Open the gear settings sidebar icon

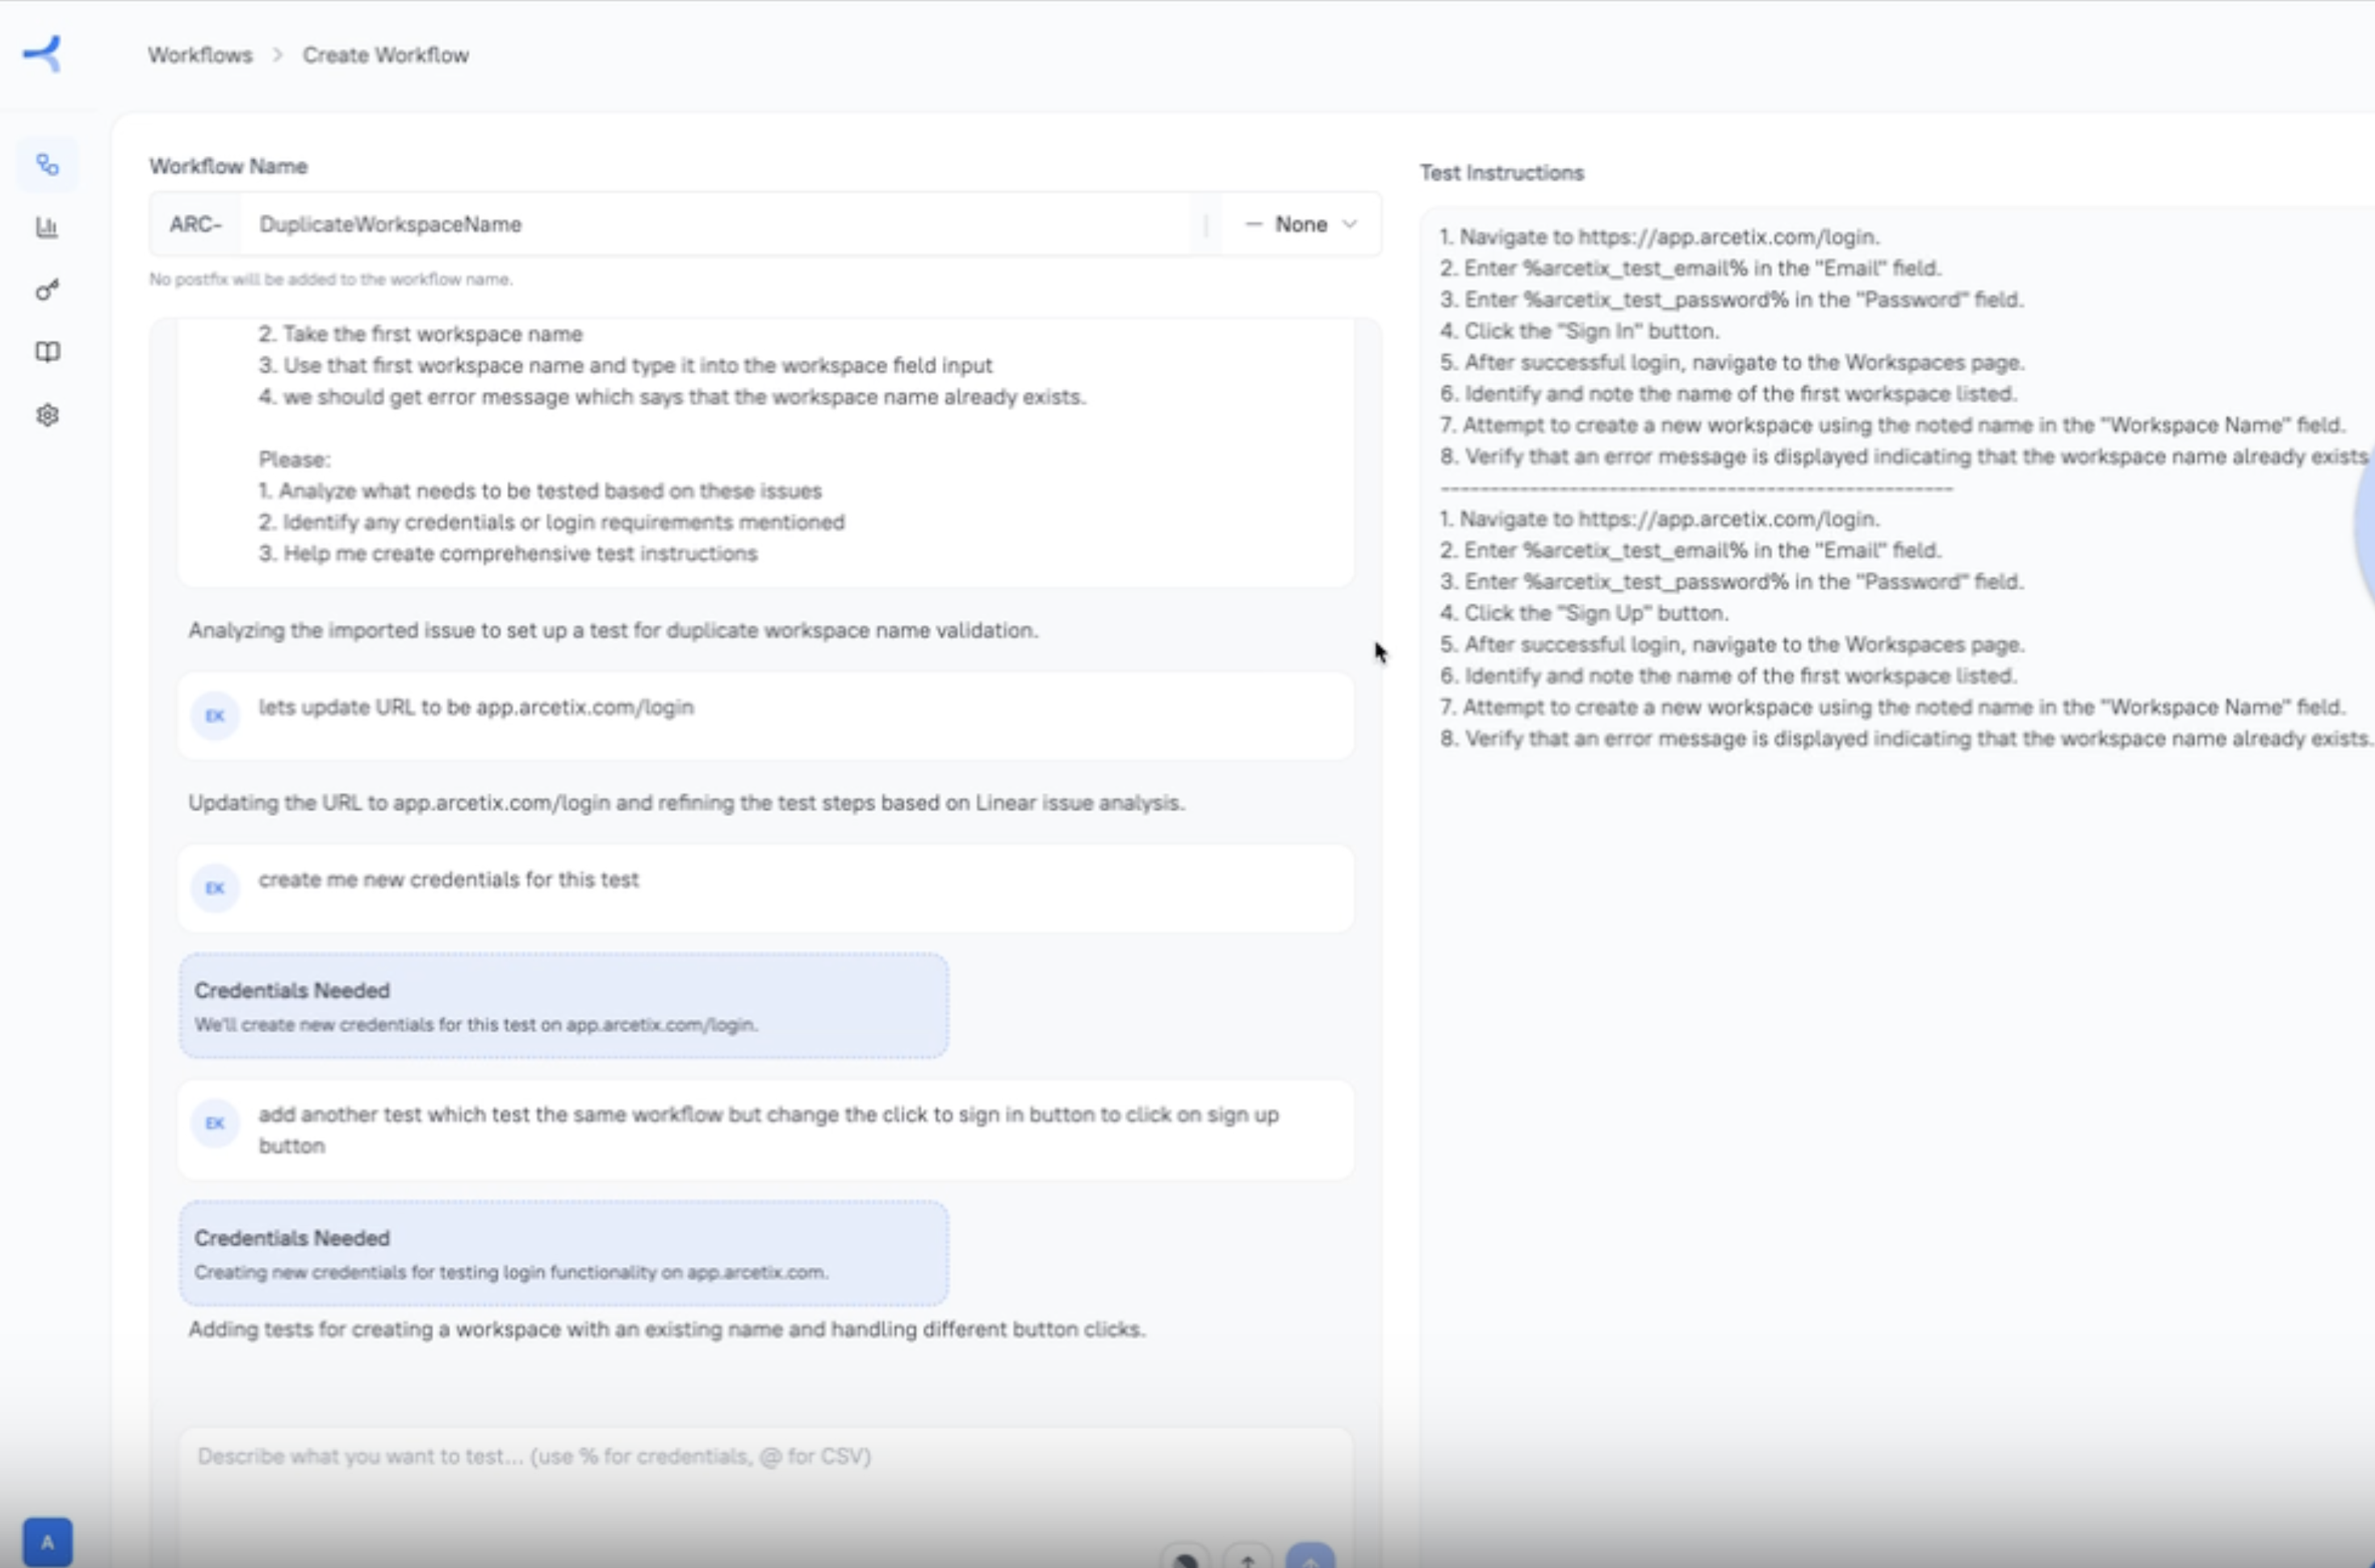pyautogui.click(x=47, y=415)
